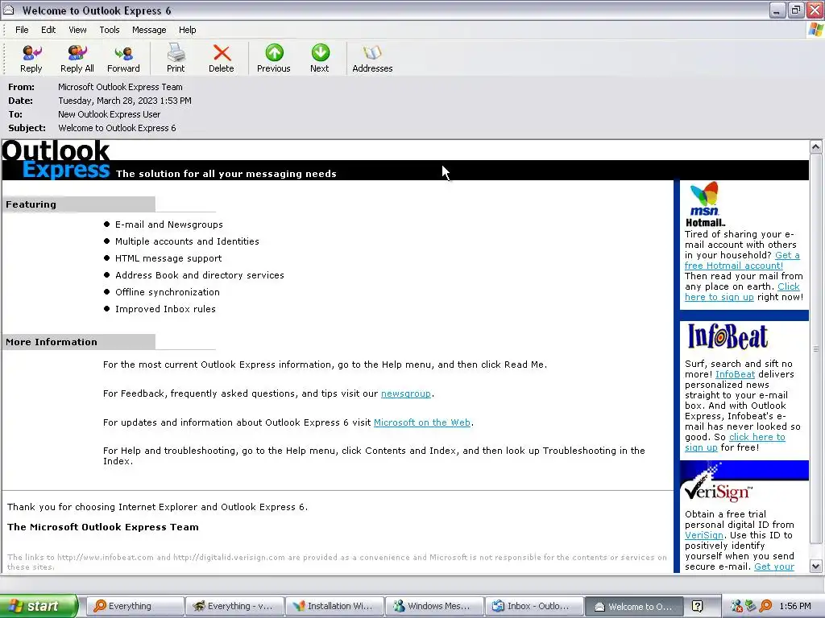Viewport: 825px width, 618px height.
Task: Click the 'More Information' section heading
Action: point(52,342)
